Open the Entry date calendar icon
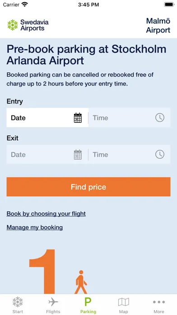Screen dimensions: 177x315 pyautogui.click(x=78, y=118)
